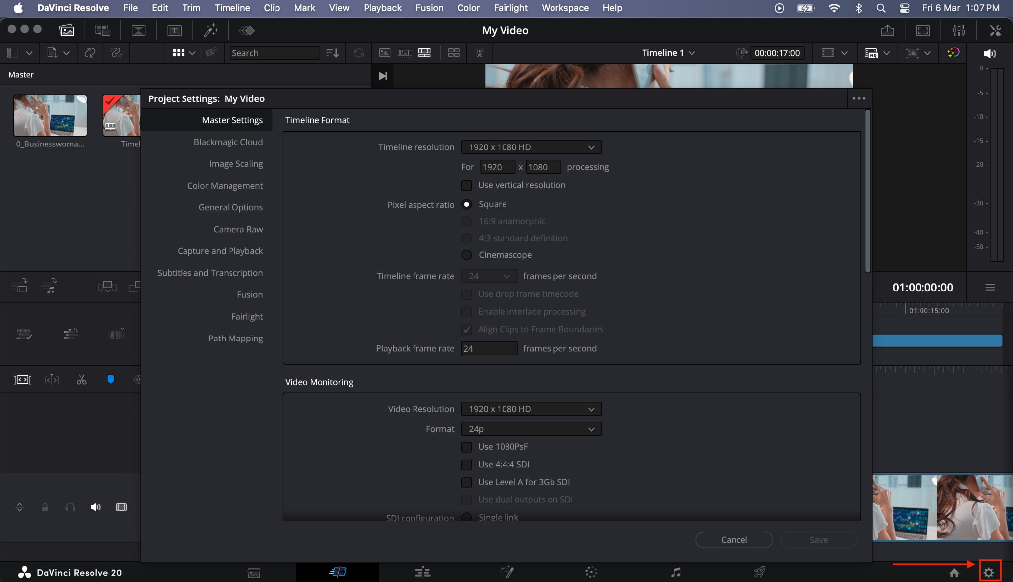The width and height of the screenshot is (1013, 582).
Task: Open the video monitoring Format dropdown
Action: coord(531,429)
